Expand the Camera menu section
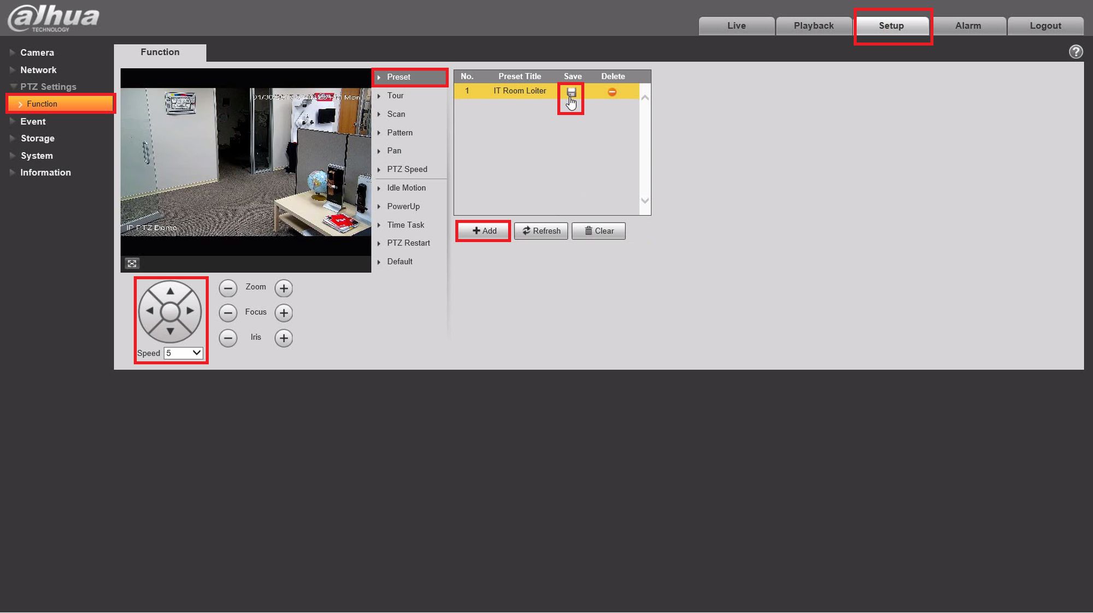 click(x=37, y=52)
